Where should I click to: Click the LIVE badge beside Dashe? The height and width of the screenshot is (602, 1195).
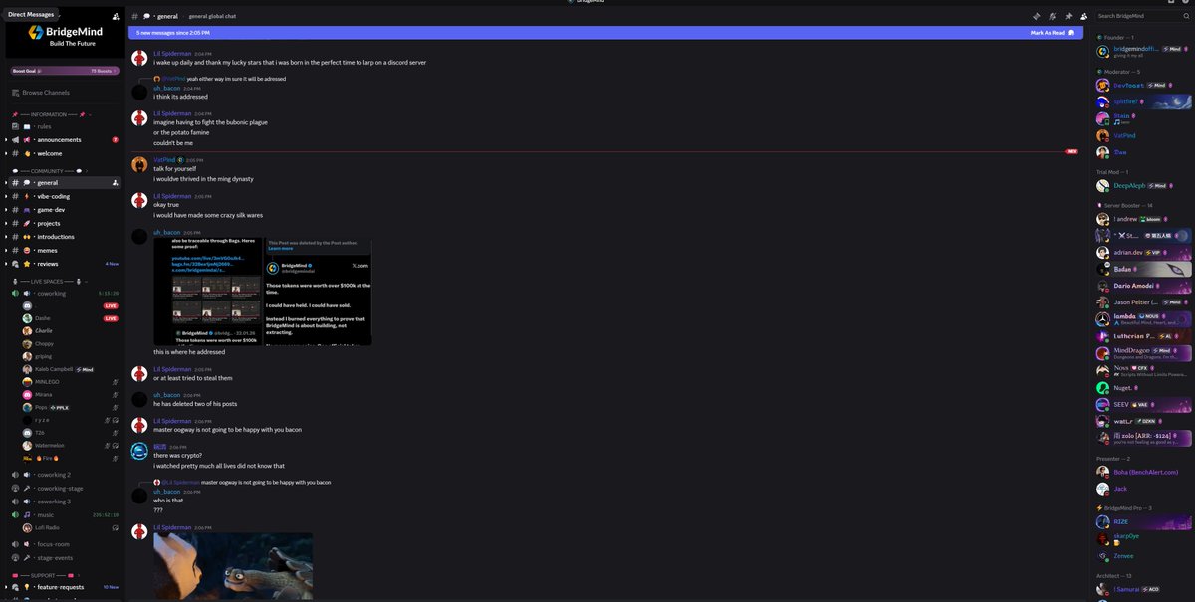(111, 318)
